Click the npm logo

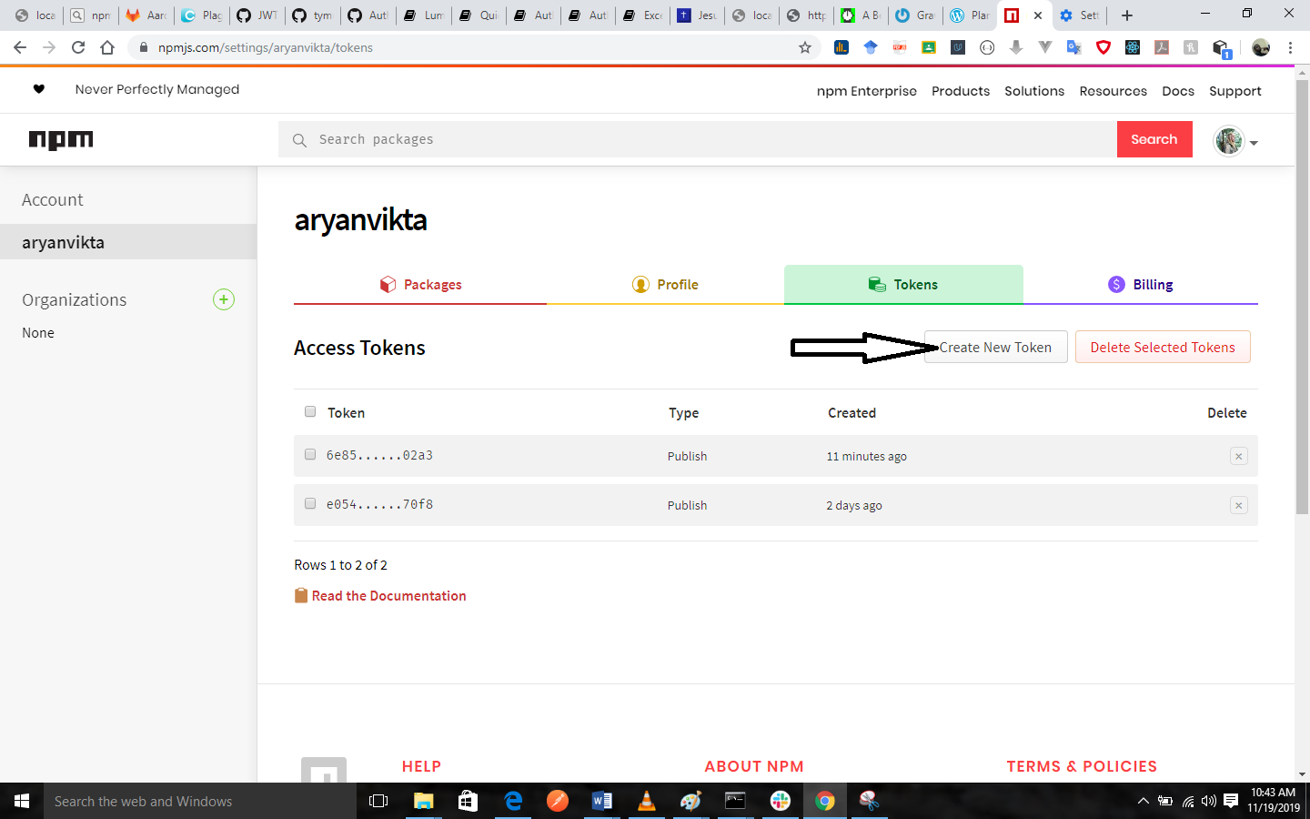point(61,139)
